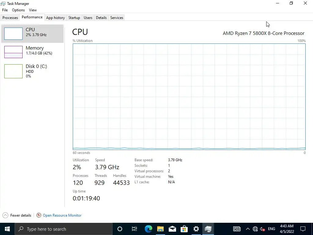Click the 60 seconds graph label
The image size is (313, 235).
click(81, 153)
